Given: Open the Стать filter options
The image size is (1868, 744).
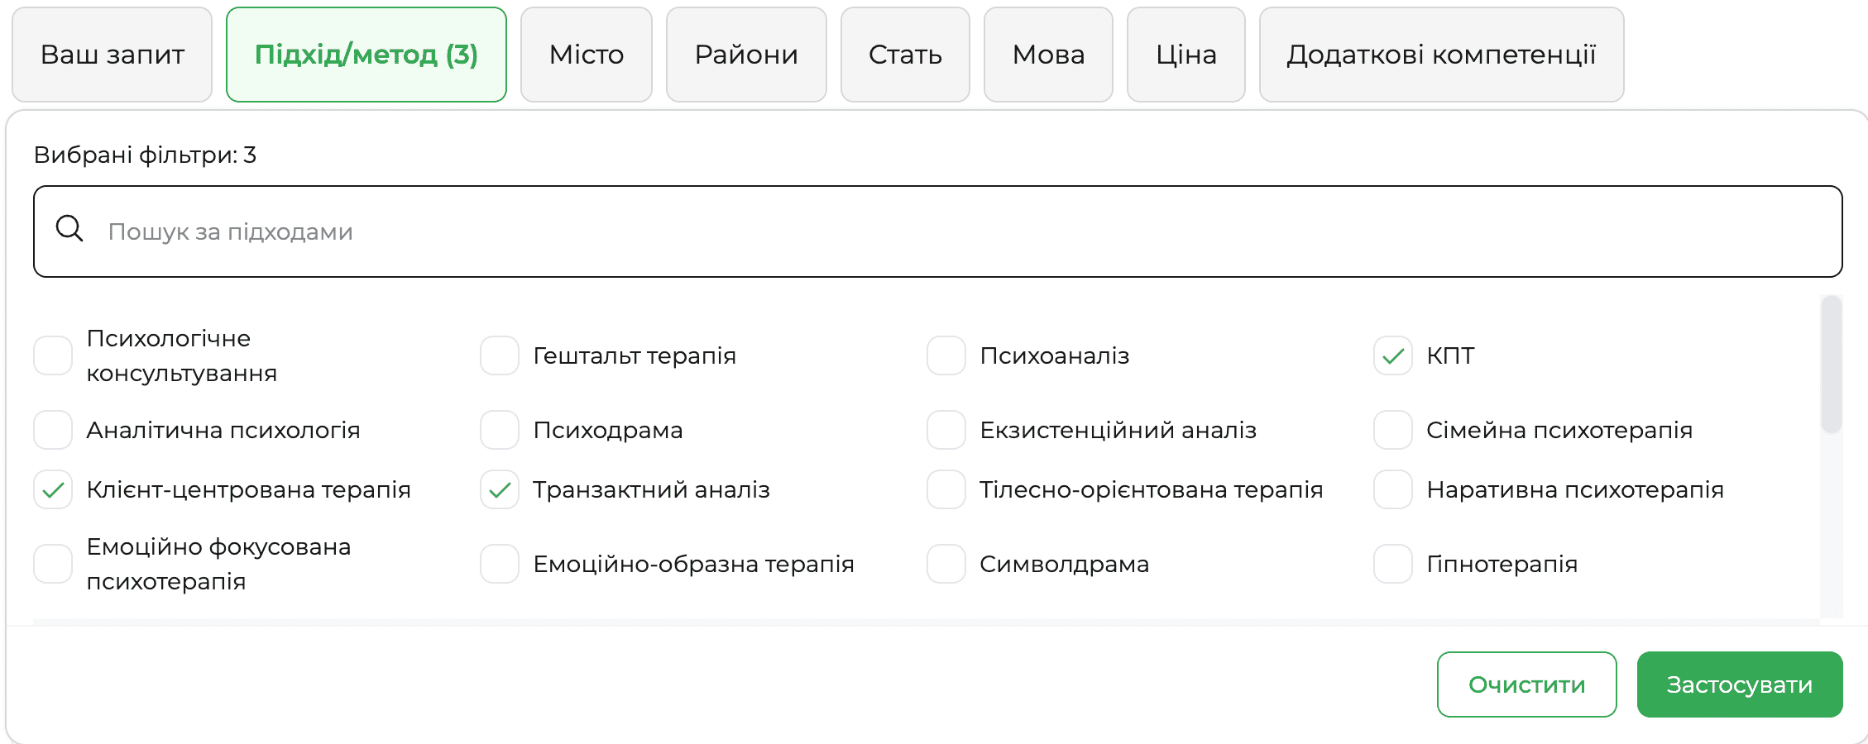Looking at the screenshot, I should 904,54.
